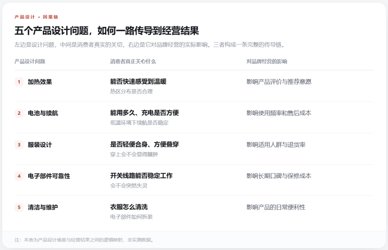
Task: Click the number 3 badge beside 服装设计
Action: pyautogui.click(x=19, y=145)
